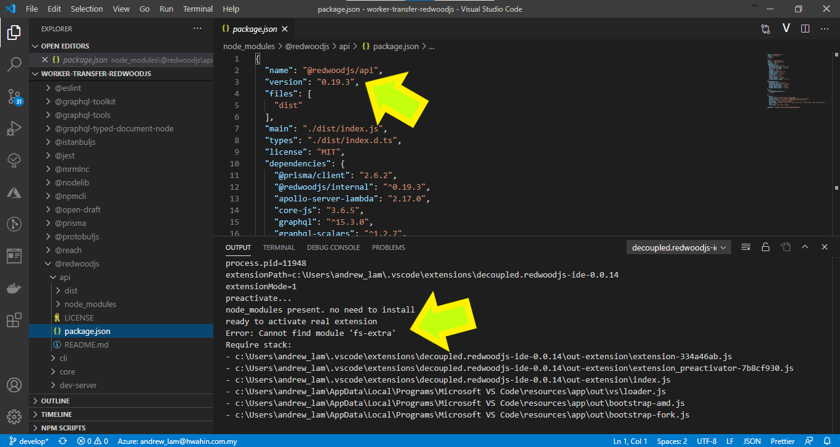Expand the dev-server folder
840x447 pixels.
coord(121,385)
